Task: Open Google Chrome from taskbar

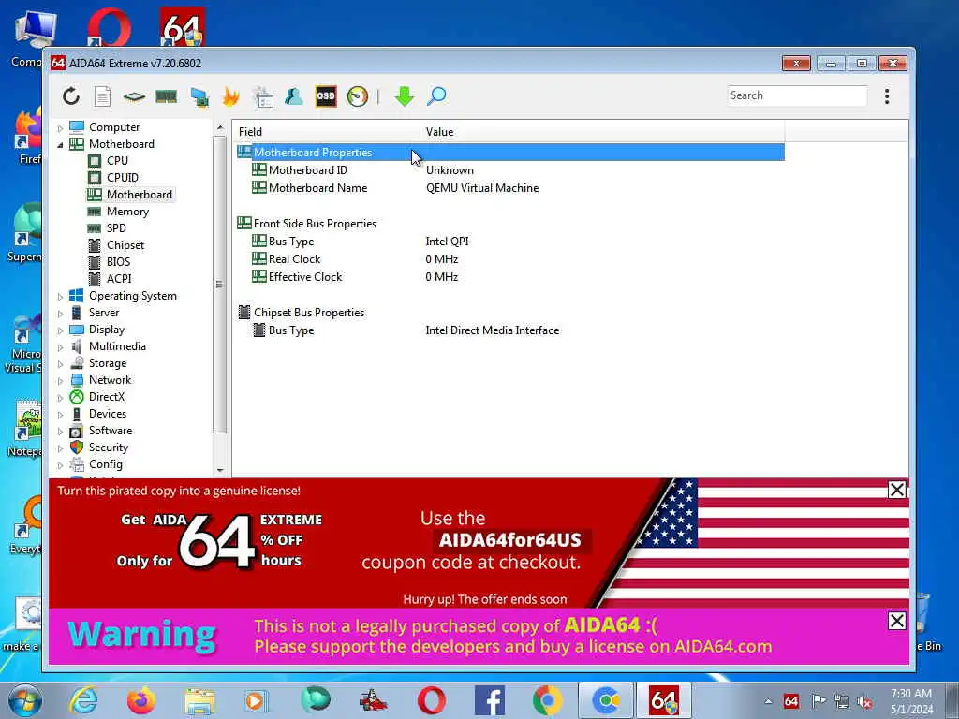Action: (547, 700)
